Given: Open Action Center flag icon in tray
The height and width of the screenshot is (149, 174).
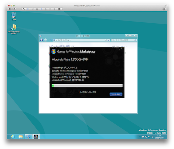Looking at the screenshot, I should (143, 137).
